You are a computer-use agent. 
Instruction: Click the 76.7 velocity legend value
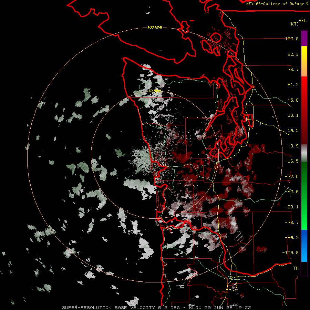293,69
